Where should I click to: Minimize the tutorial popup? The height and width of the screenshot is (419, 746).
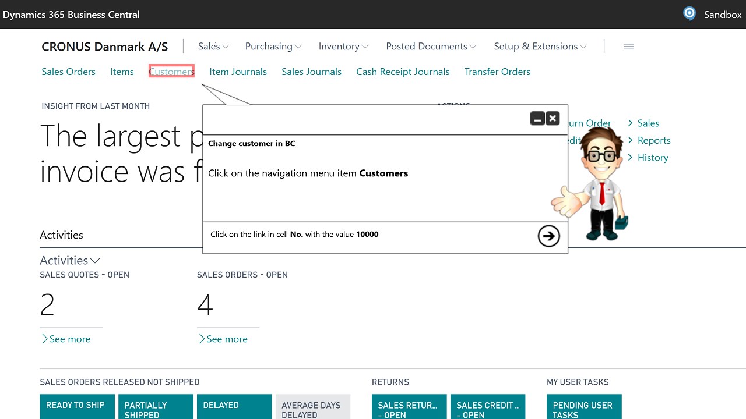[537, 119]
